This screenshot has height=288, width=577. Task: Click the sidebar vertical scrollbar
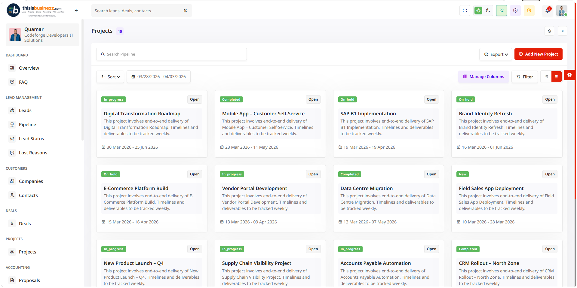[x=82, y=80]
